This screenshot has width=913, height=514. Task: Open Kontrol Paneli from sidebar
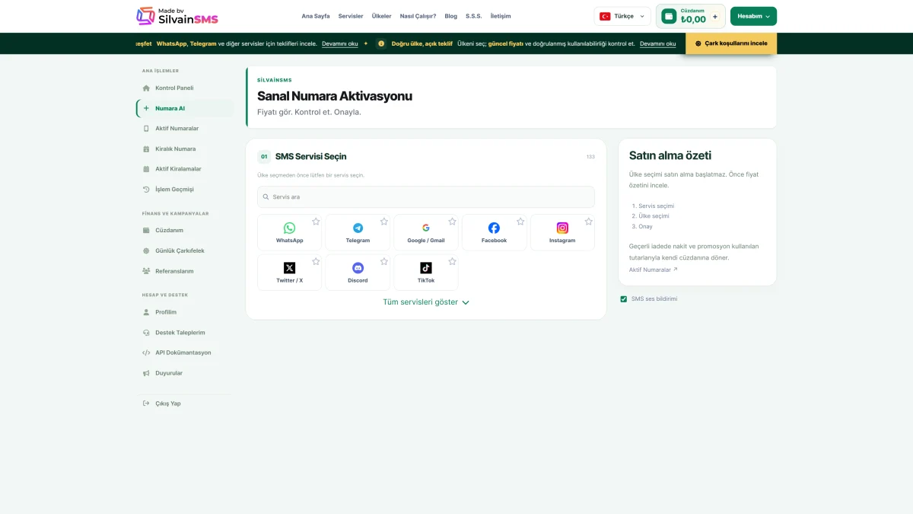click(184, 88)
